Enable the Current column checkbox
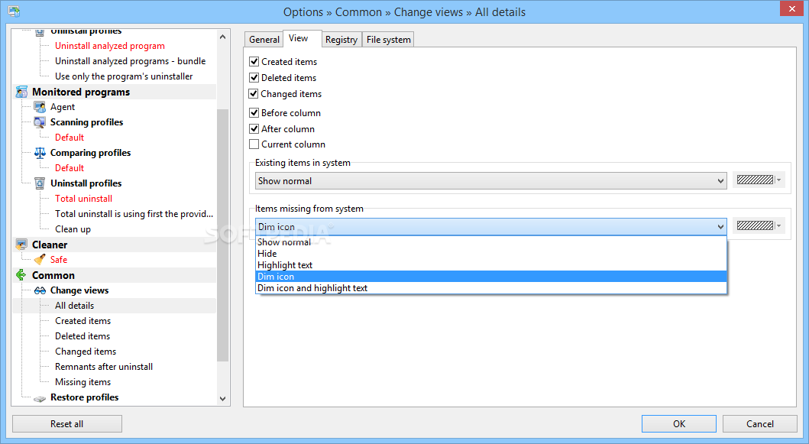The width and height of the screenshot is (809, 444). click(254, 144)
